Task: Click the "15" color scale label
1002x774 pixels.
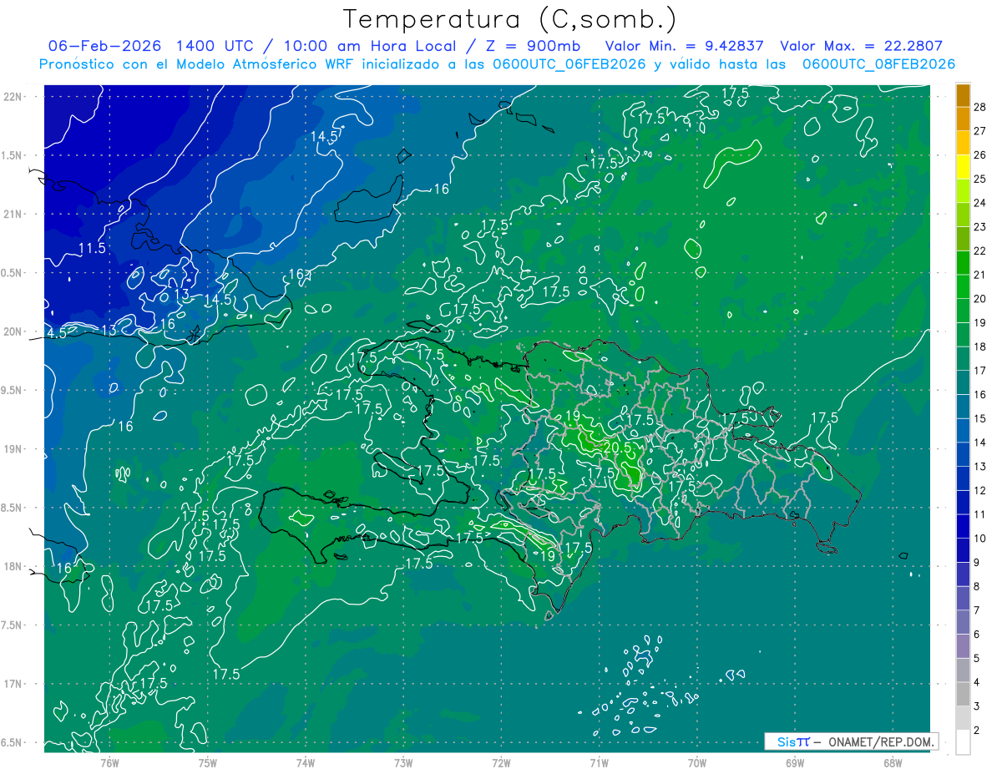Action: point(981,418)
